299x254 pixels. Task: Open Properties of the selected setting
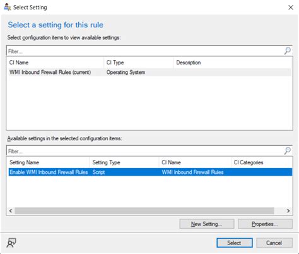point(265,224)
